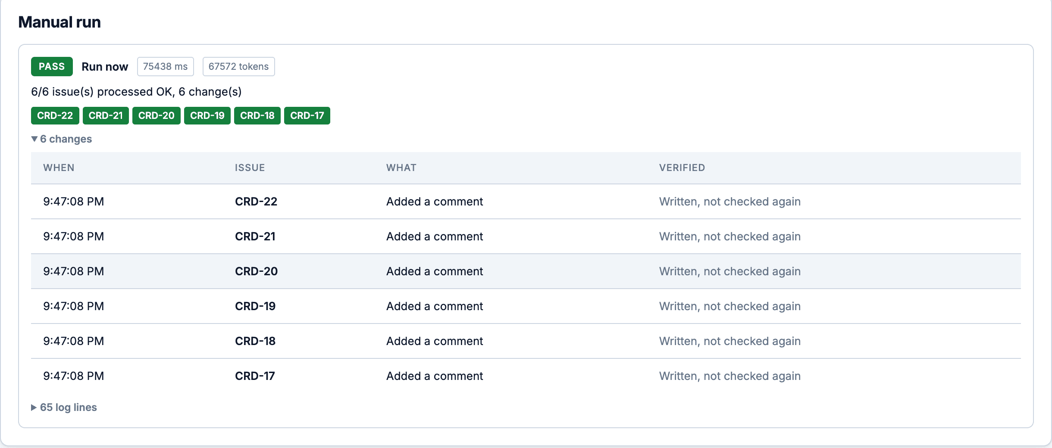This screenshot has height=448, width=1052.
Task: Click the ISSUE column header
Action: 250,168
